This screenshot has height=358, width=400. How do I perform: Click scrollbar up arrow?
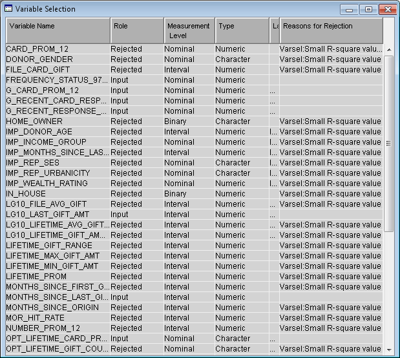[389, 50]
